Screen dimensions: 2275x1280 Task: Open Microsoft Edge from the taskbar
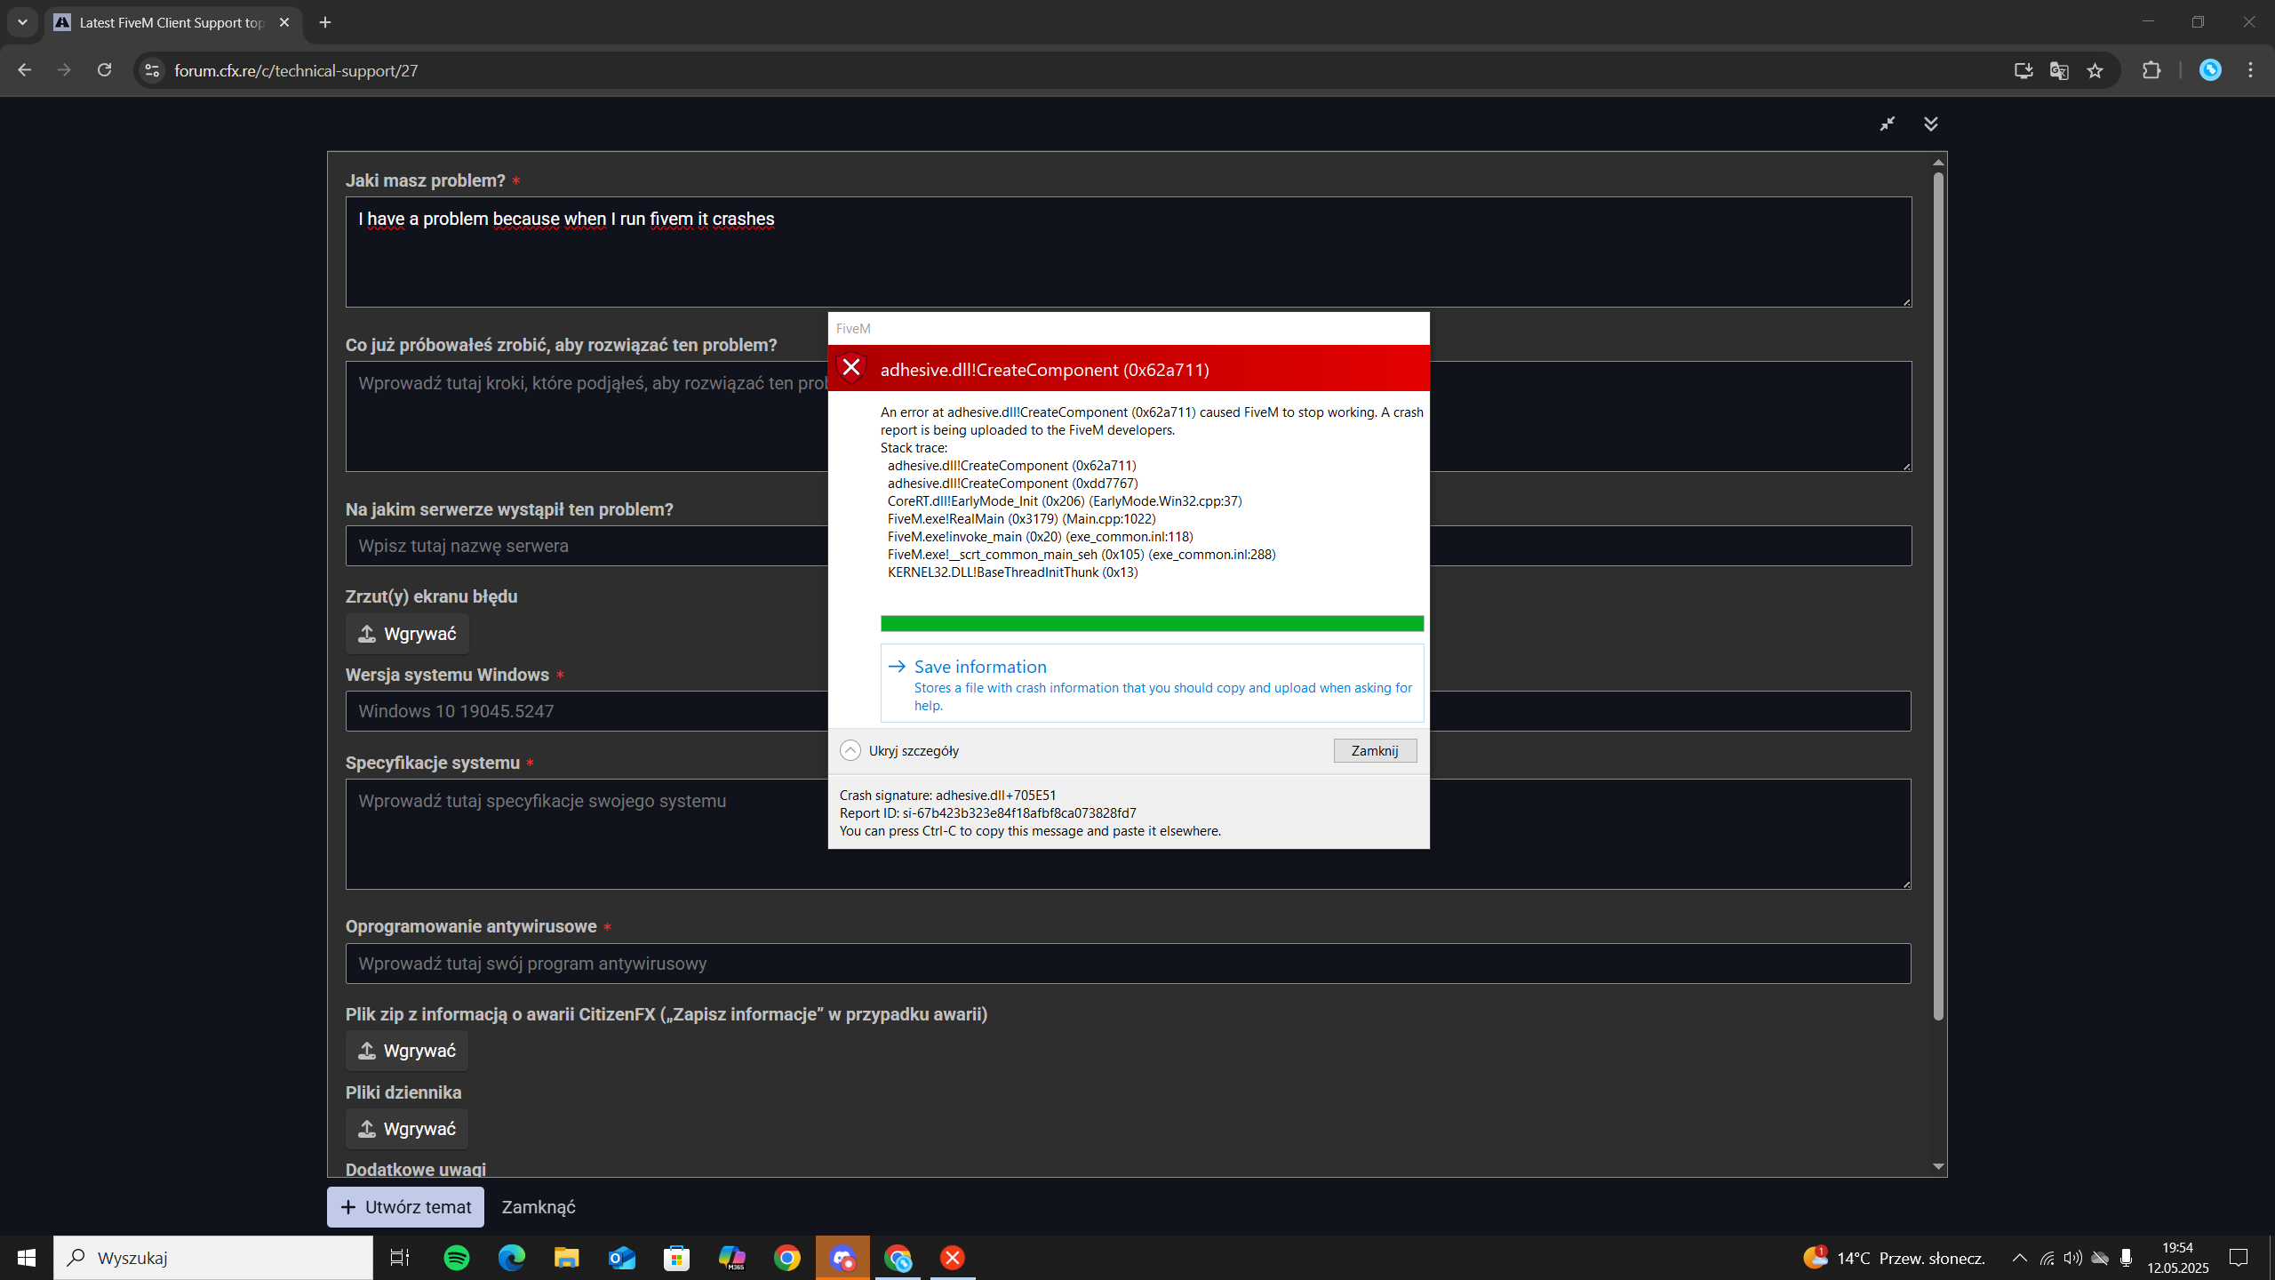pos(512,1258)
